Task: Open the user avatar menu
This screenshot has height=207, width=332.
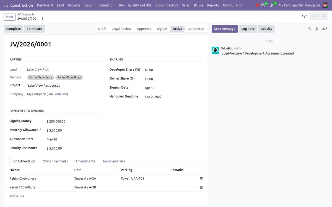Action: pyautogui.click(x=325, y=5)
